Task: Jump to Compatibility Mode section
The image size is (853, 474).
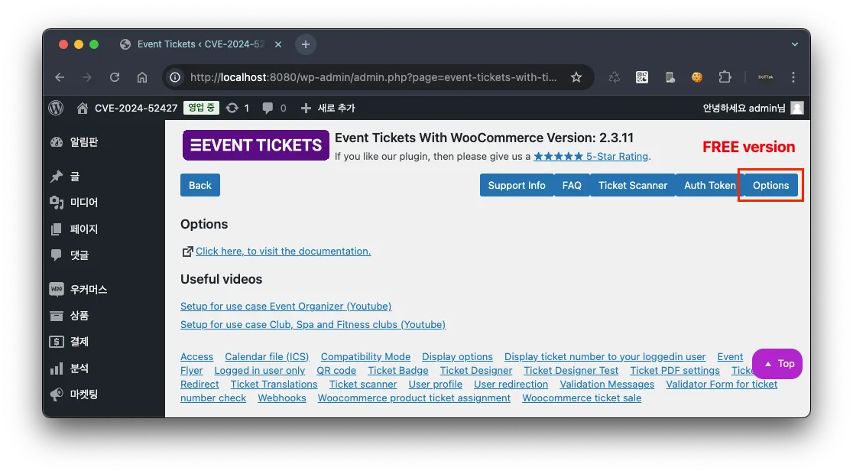Action: click(365, 356)
